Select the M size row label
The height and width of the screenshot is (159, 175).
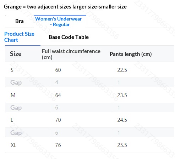tap(13, 95)
